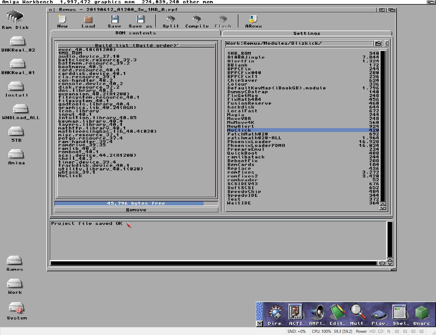
Task: Click the Save toolbar icon
Action: [114, 21]
